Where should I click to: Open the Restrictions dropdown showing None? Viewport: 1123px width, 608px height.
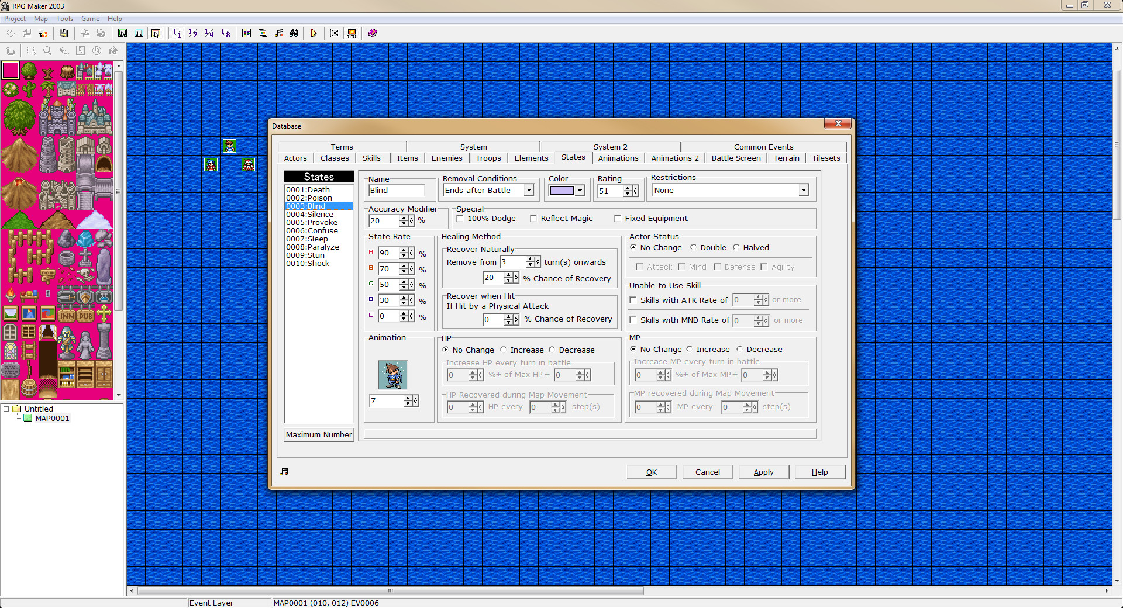805,190
